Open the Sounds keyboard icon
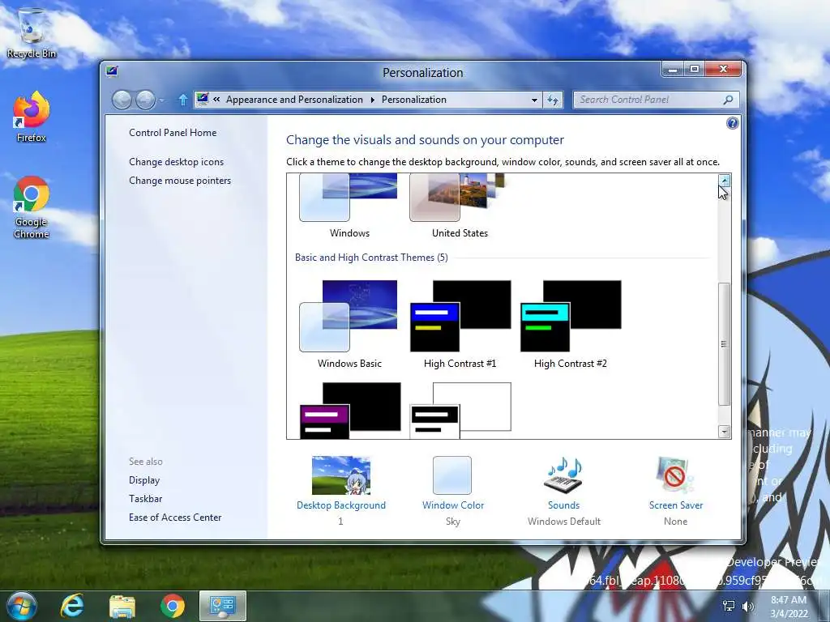This screenshot has height=622, width=830. 564,475
